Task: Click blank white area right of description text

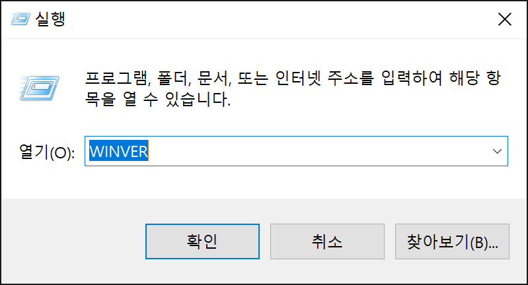Action: (x=377, y=100)
